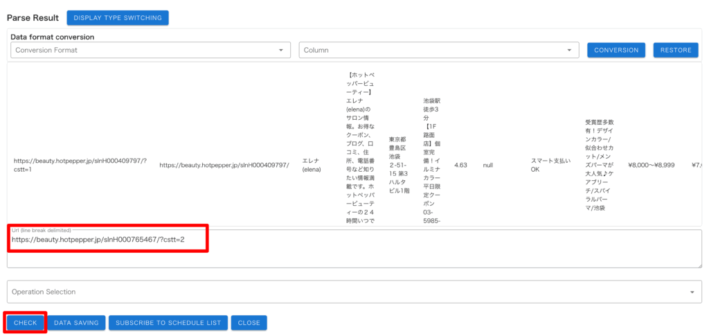Click SUBSCRIBE TO SCHEDULE LIST button

coord(168,323)
